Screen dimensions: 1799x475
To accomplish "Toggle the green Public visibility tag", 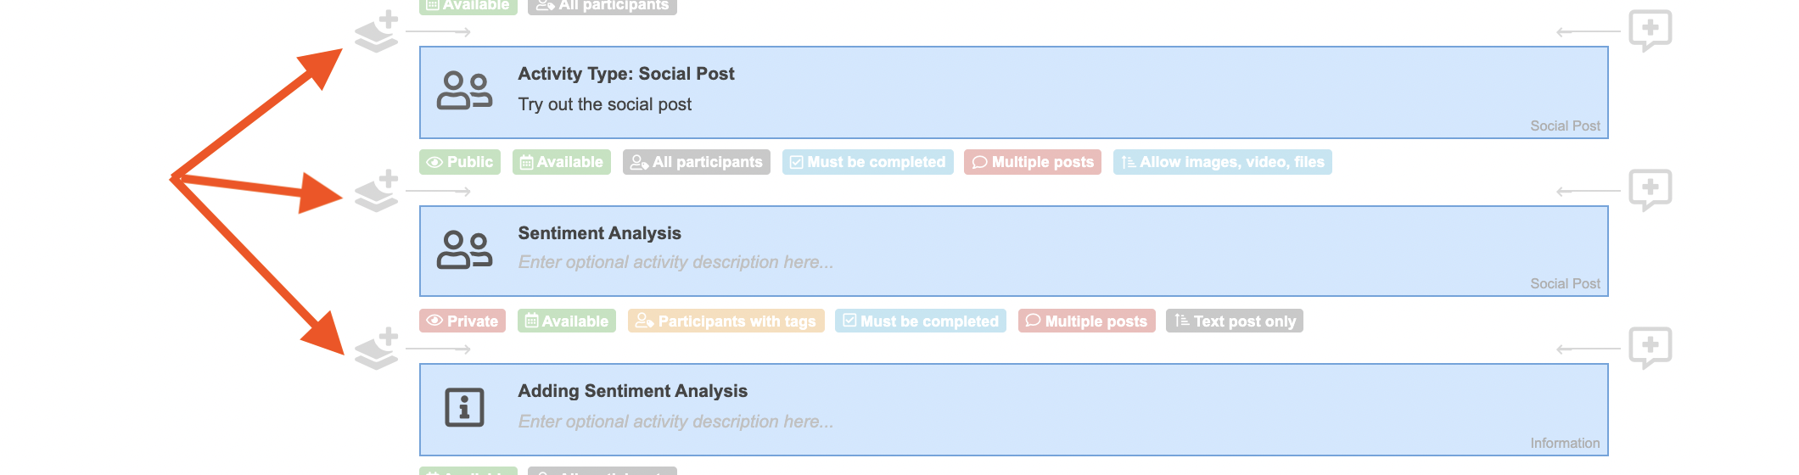I will (460, 162).
